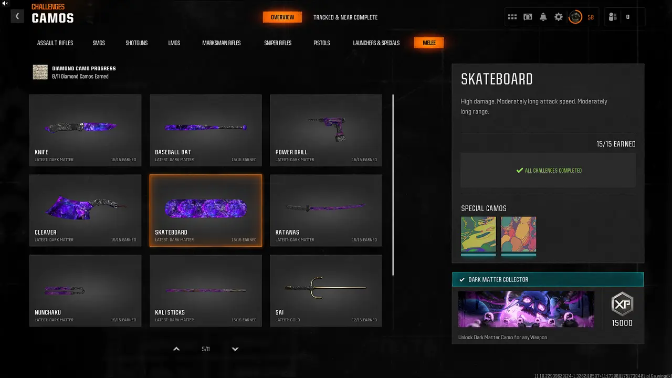Switch to Tracked & Near Complete view
The width and height of the screenshot is (672, 378).
345,17
